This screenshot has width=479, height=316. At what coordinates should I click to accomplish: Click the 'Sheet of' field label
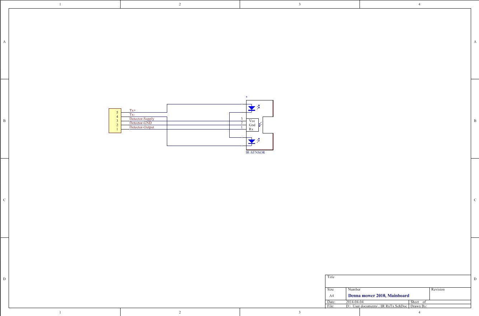(418, 302)
